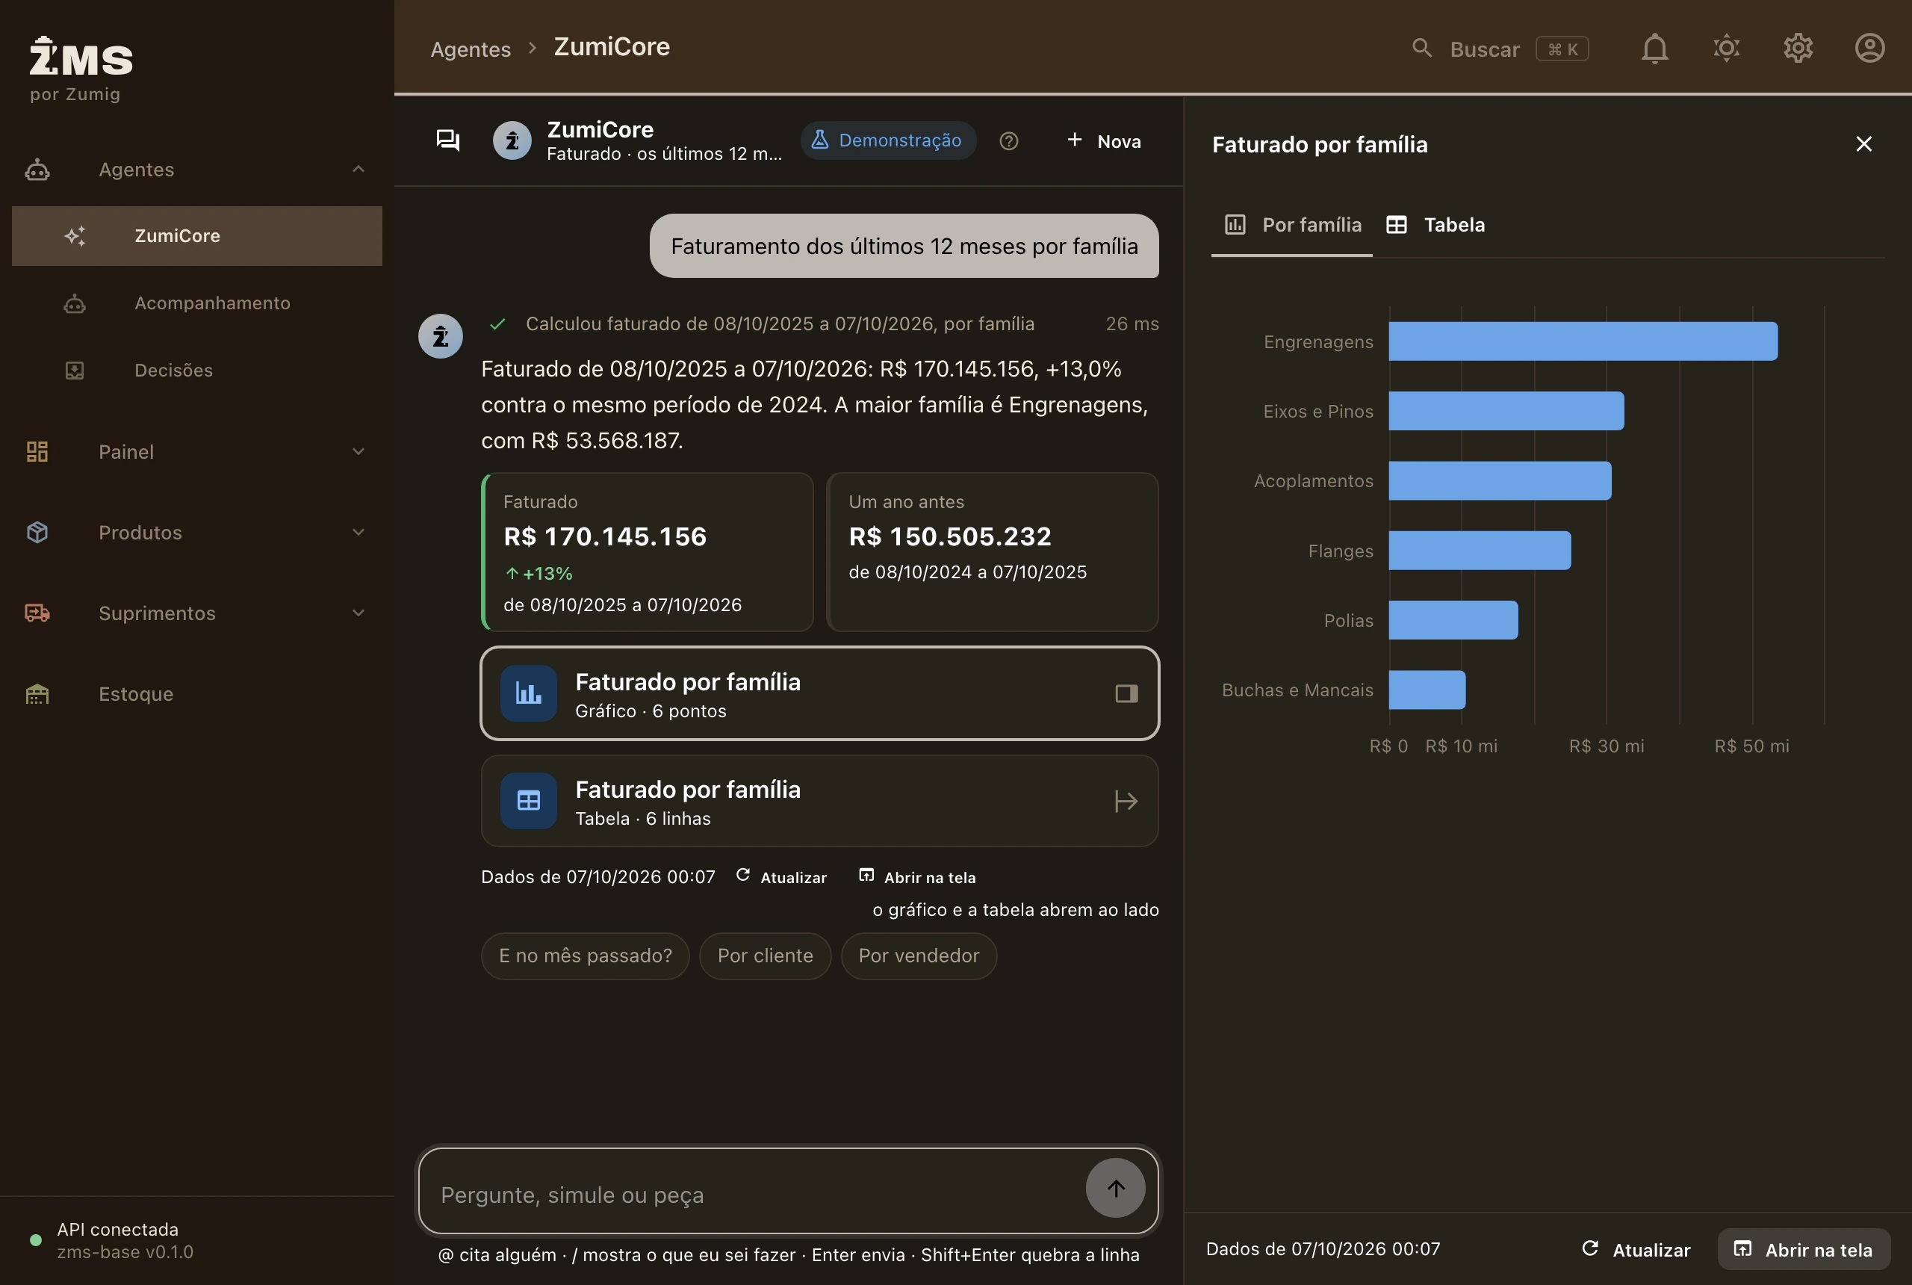Close the Faturado por família side panel
The image size is (1912, 1285).
(x=1863, y=144)
